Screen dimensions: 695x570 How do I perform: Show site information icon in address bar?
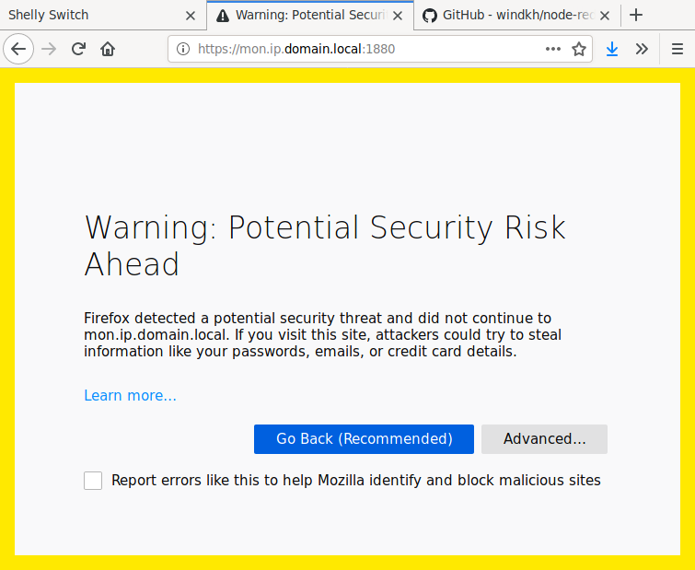click(x=183, y=49)
